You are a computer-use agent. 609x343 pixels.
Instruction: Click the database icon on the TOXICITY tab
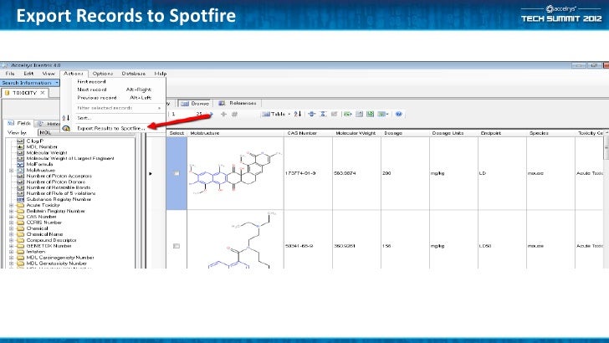point(7,93)
